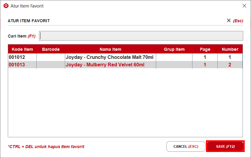Click the ATUR ITEM FAVORIT heading

[x=29, y=21]
